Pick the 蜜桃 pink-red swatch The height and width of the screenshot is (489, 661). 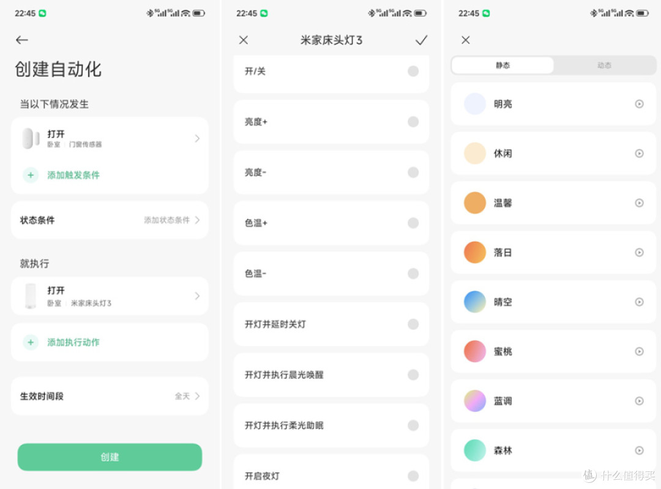click(475, 351)
